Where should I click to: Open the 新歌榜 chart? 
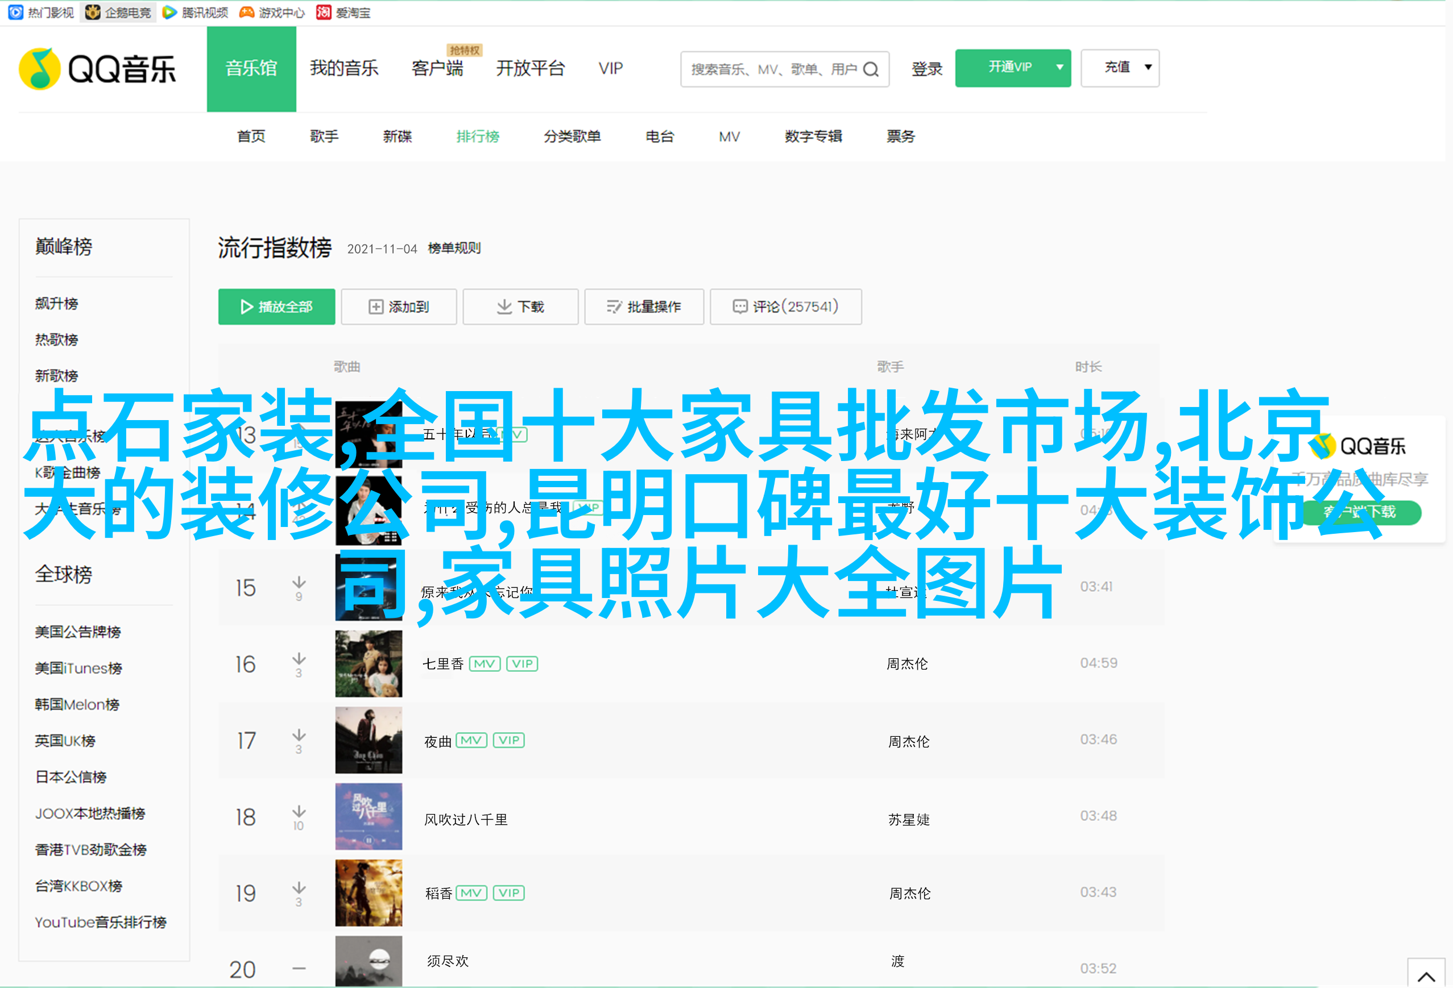pos(56,376)
